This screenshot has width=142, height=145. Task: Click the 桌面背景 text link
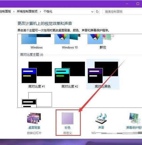(34, 128)
